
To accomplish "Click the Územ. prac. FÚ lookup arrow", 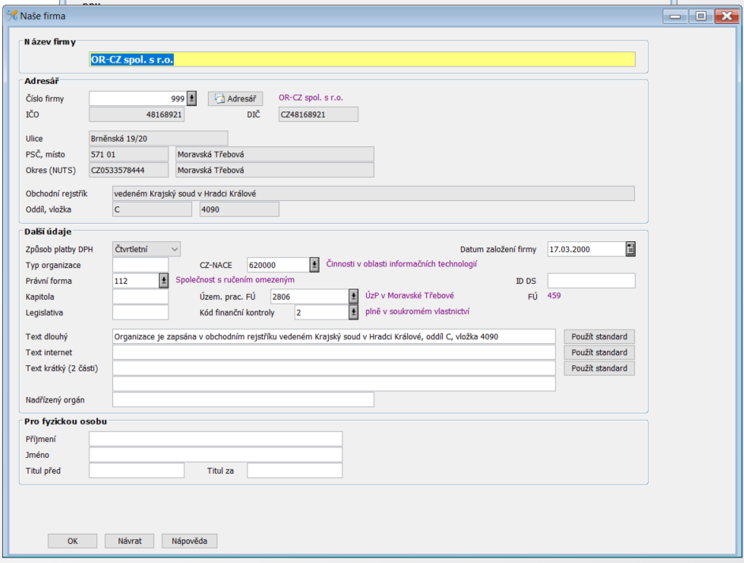I will 353,297.
